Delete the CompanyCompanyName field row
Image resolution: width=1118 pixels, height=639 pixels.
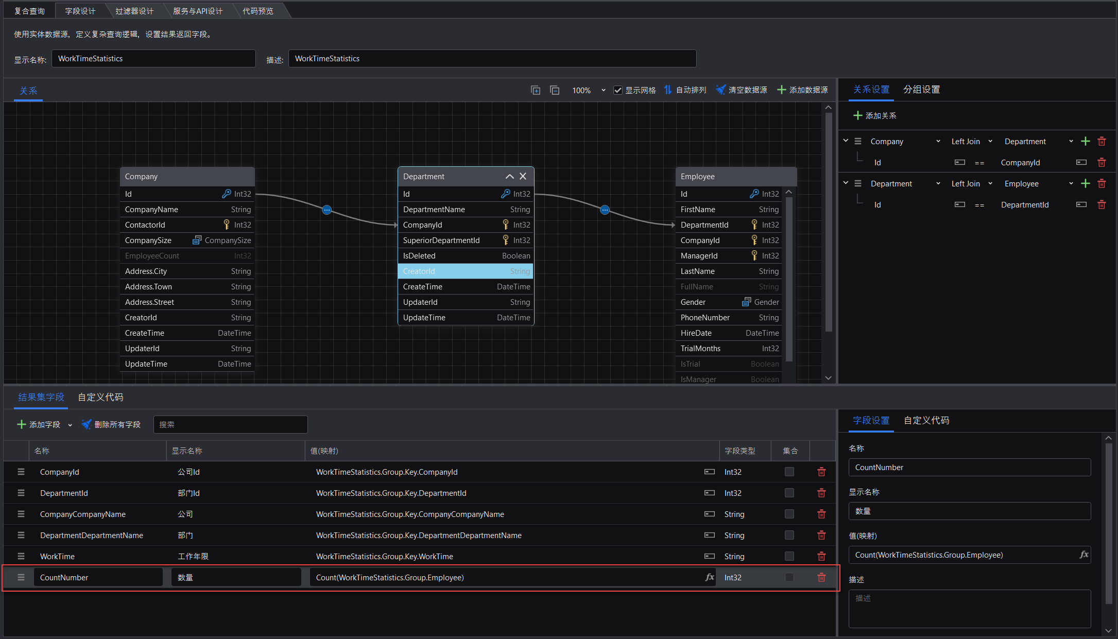(x=821, y=514)
